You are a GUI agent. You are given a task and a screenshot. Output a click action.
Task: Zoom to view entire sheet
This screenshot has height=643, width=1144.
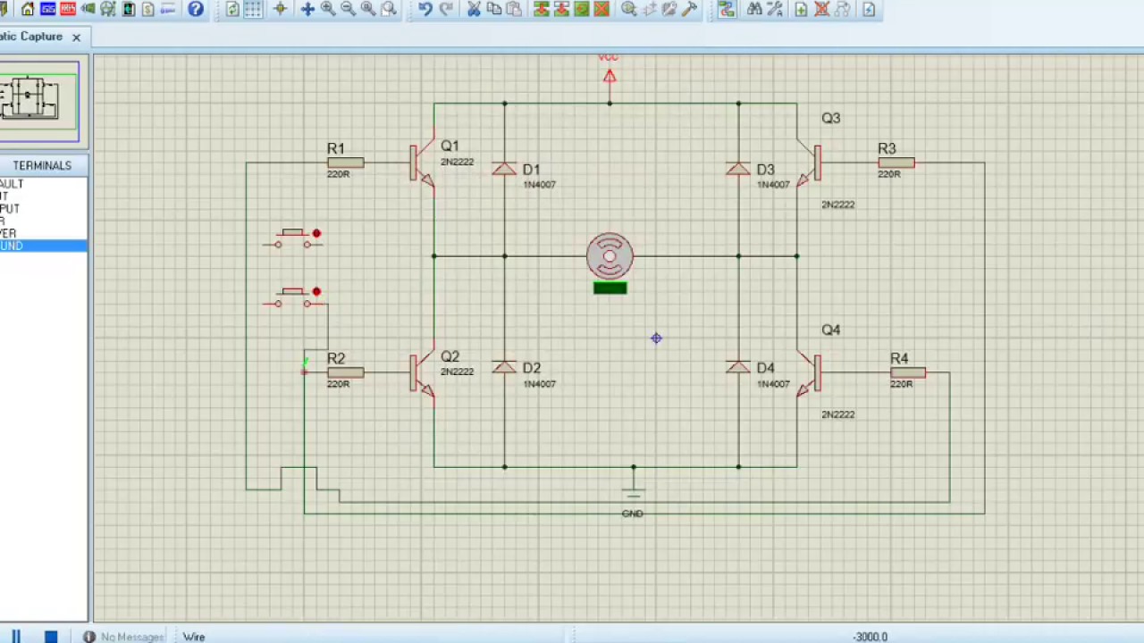tap(368, 9)
